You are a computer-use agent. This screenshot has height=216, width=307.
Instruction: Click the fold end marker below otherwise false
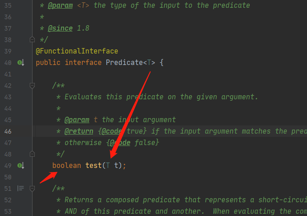tap(33, 154)
